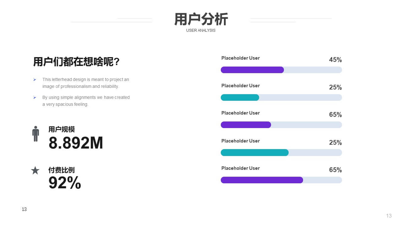Click the purple bar in the last row

pos(262,180)
